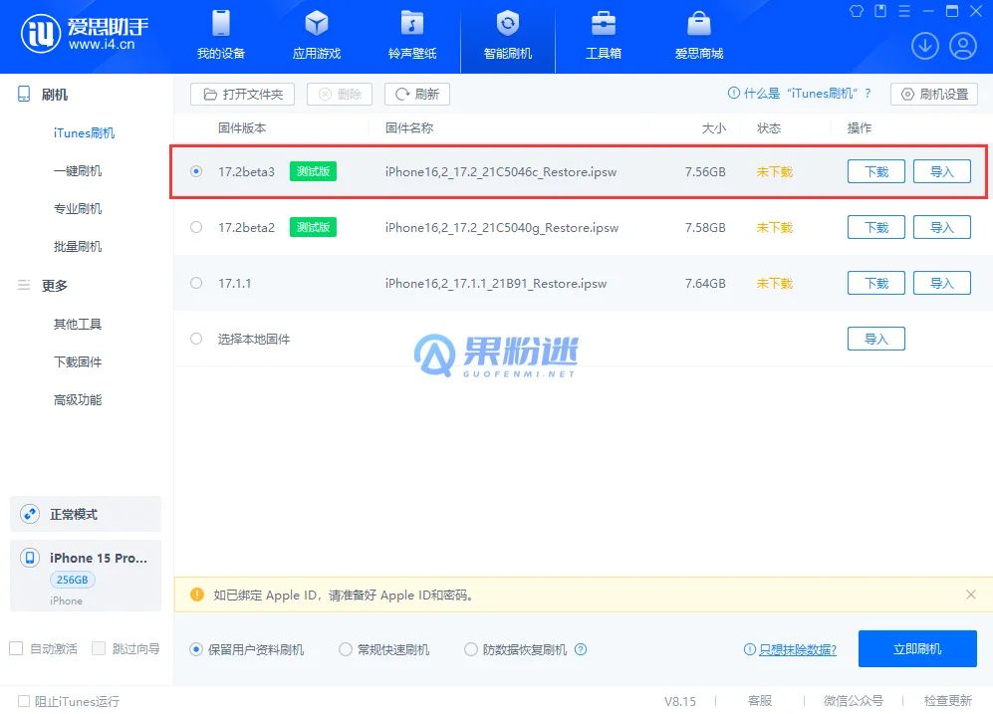
Task: Click the iPhone16,2_17.1.1_21B91_Restore.ipsw filename
Action: pos(496,283)
